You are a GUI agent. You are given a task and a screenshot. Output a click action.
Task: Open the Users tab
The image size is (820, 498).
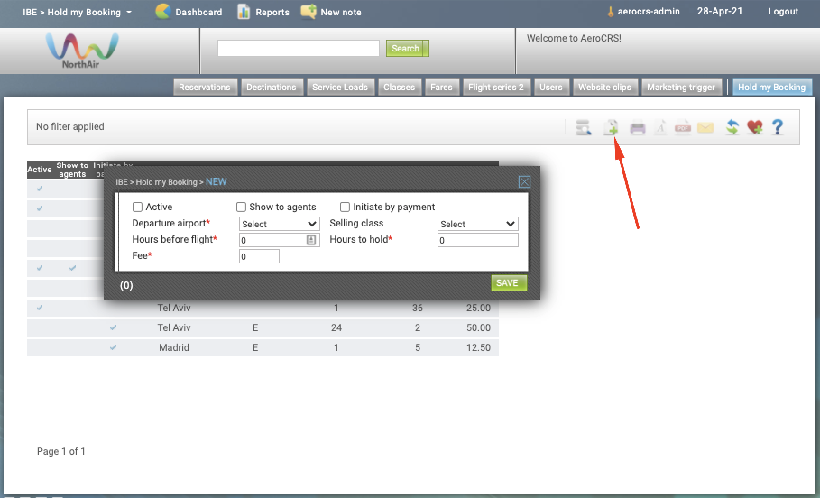click(550, 88)
